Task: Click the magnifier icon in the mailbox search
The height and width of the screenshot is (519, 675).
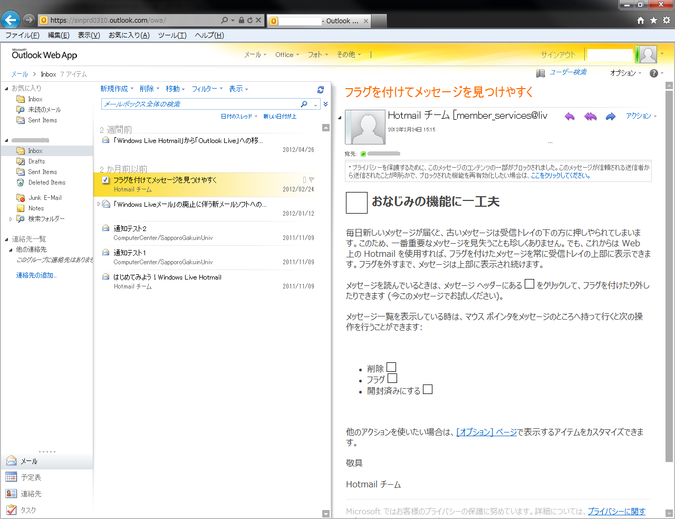Action: click(x=304, y=104)
